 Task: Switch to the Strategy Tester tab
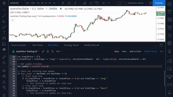click(x=71, y=45)
